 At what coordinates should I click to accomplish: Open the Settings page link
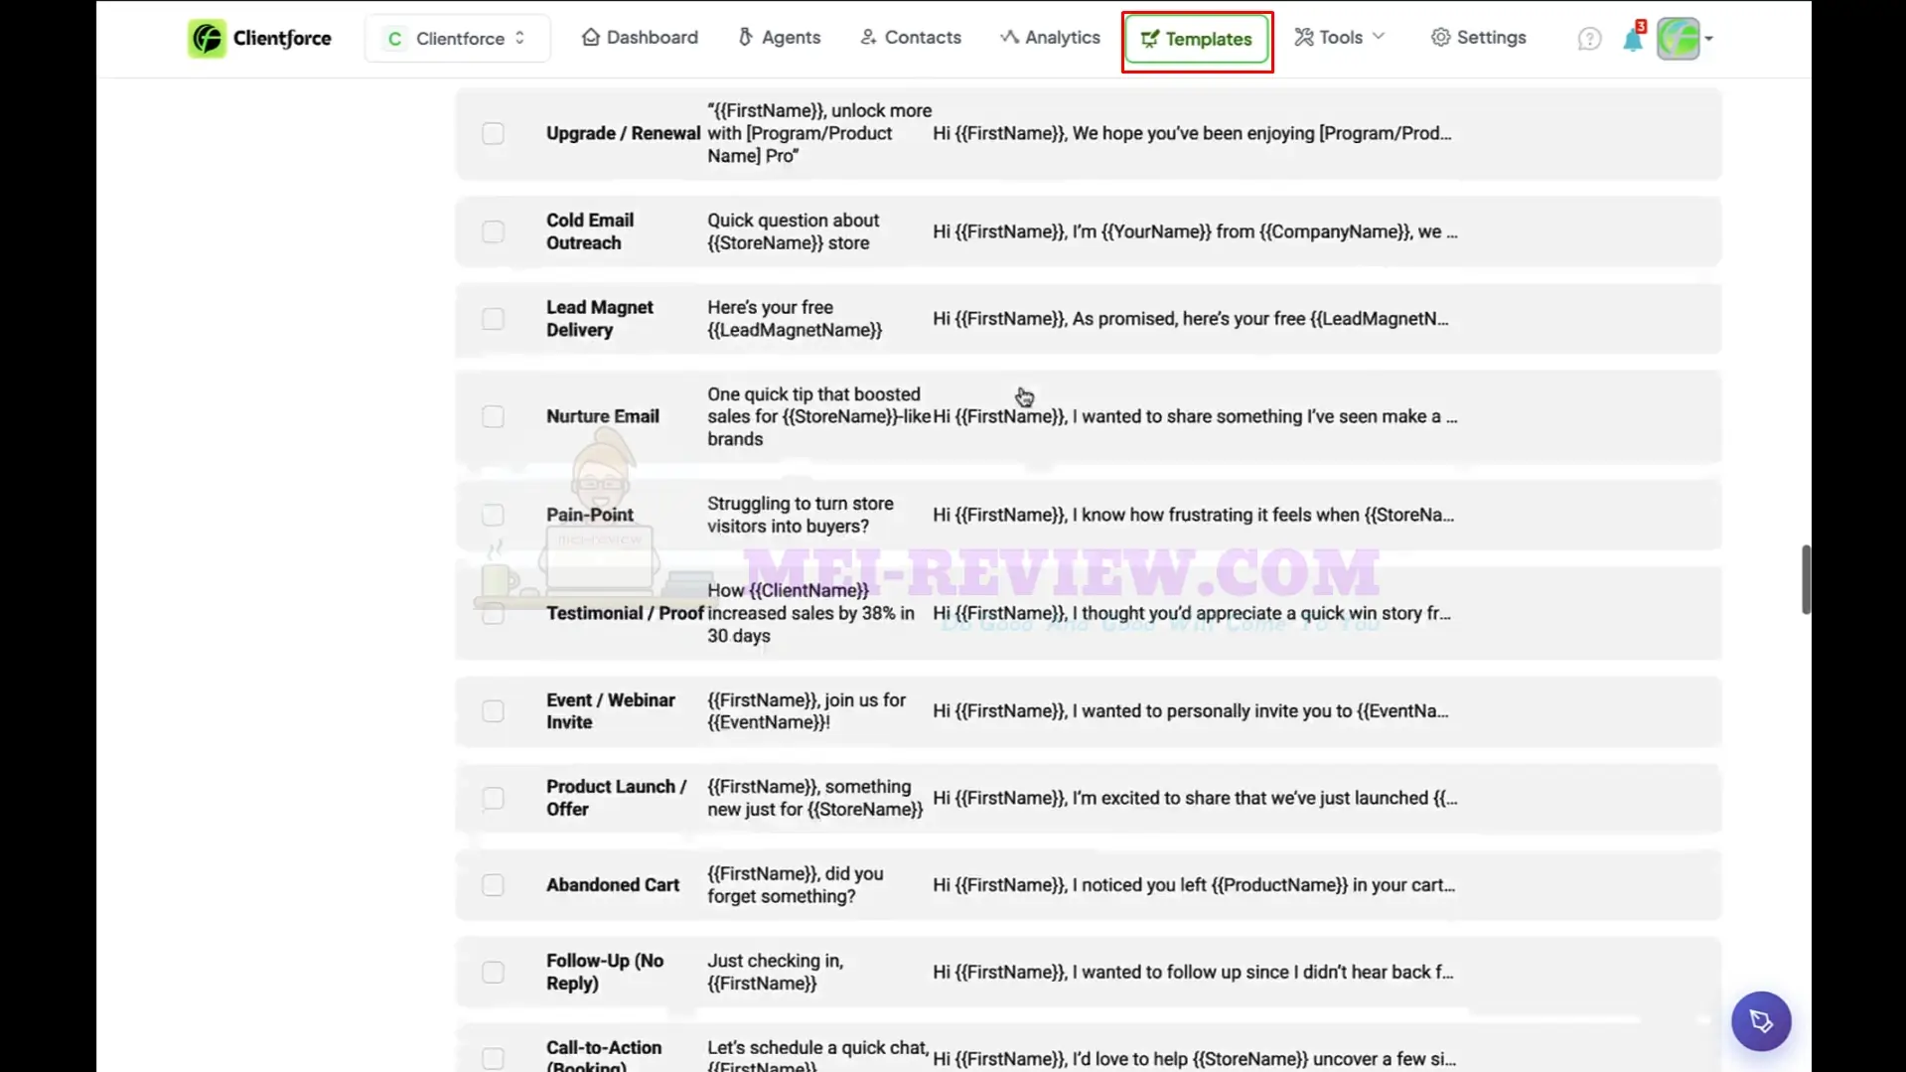click(1479, 37)
